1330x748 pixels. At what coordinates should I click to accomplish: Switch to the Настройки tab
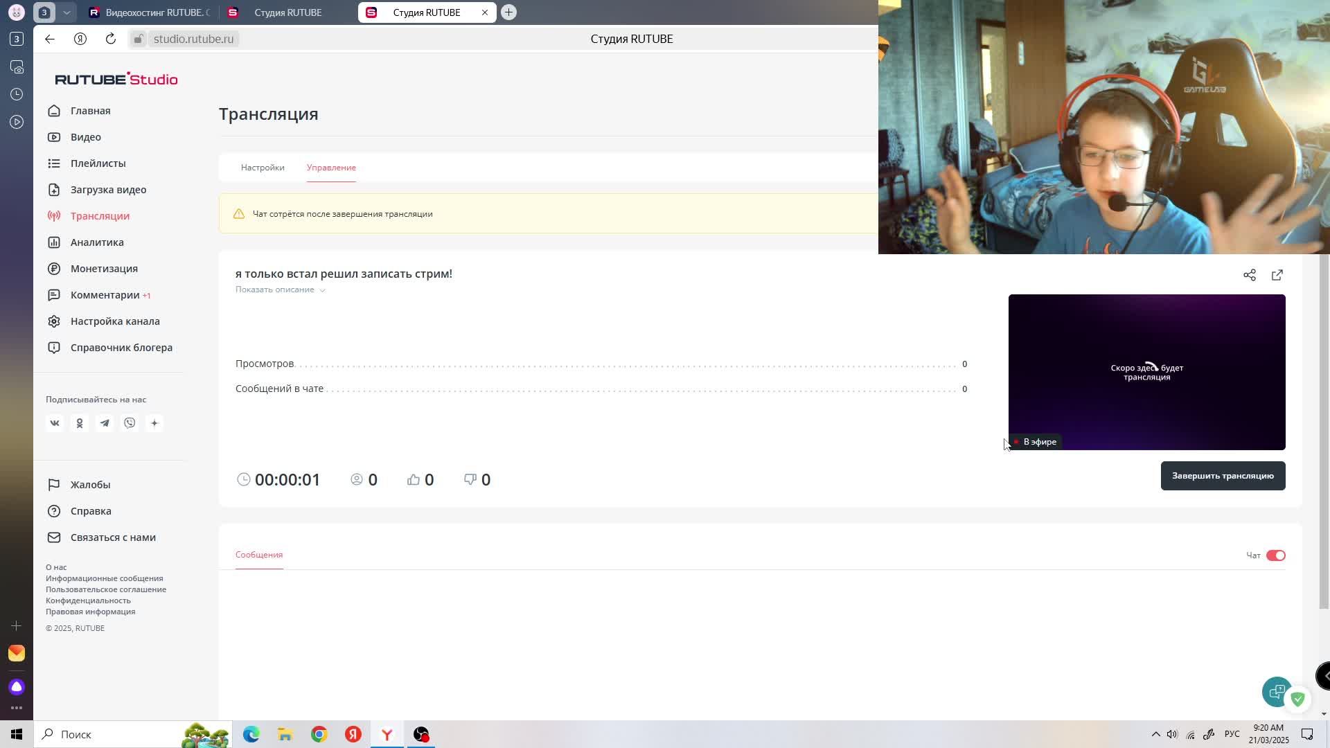click(263, 168)
